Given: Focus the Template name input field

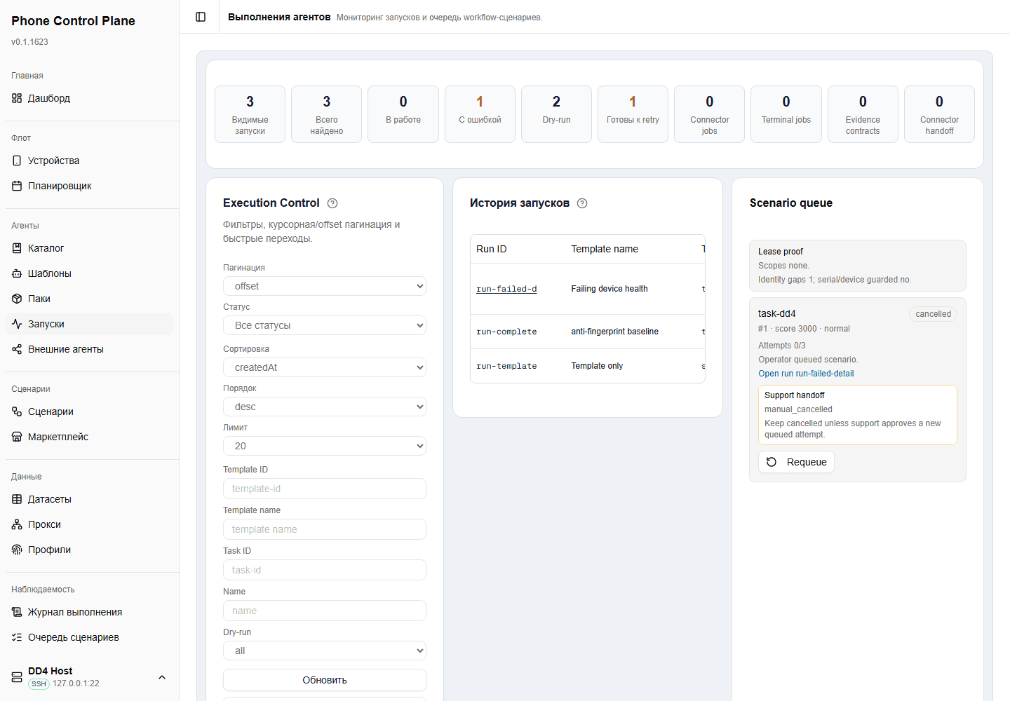Looking at the screenshot, I should coord(325,529).
